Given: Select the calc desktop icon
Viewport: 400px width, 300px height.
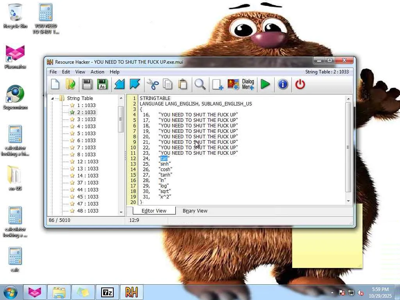Looking at the screenshot, I should [x=15, y=259].
